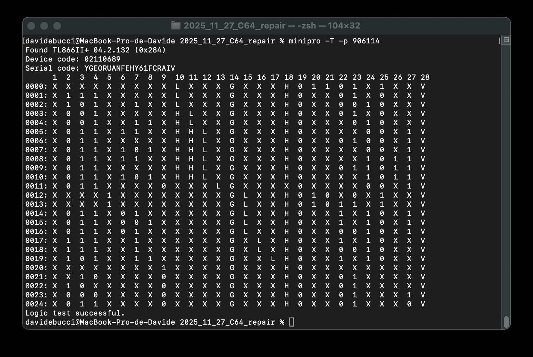Click column header 28 in pin table

tap(425, 77)
